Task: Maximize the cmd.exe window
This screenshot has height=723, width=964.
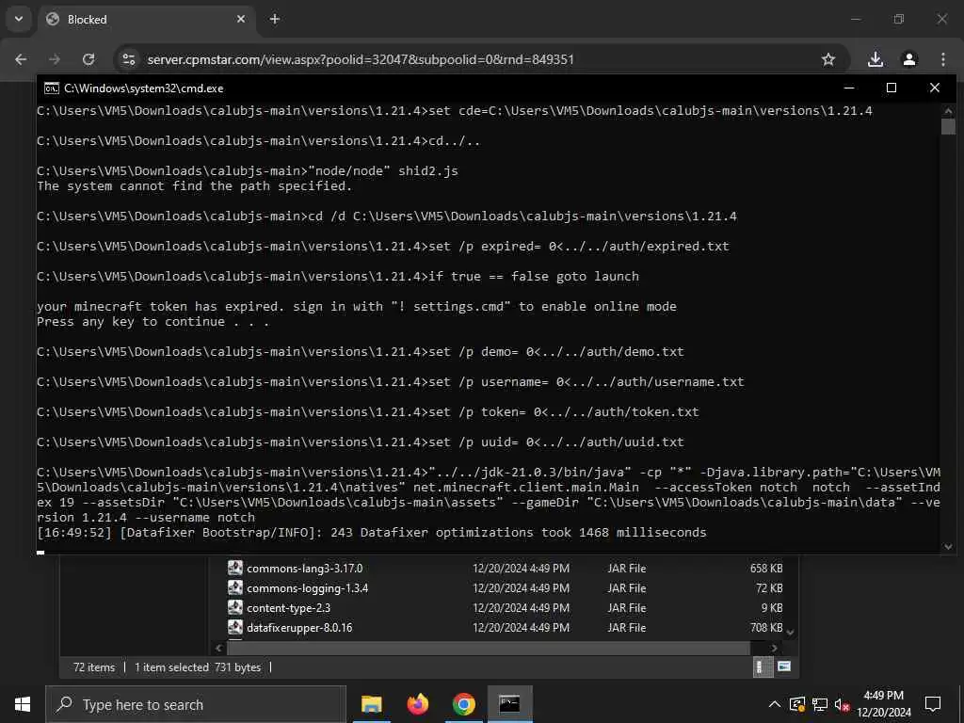Action: pos(892,88)
